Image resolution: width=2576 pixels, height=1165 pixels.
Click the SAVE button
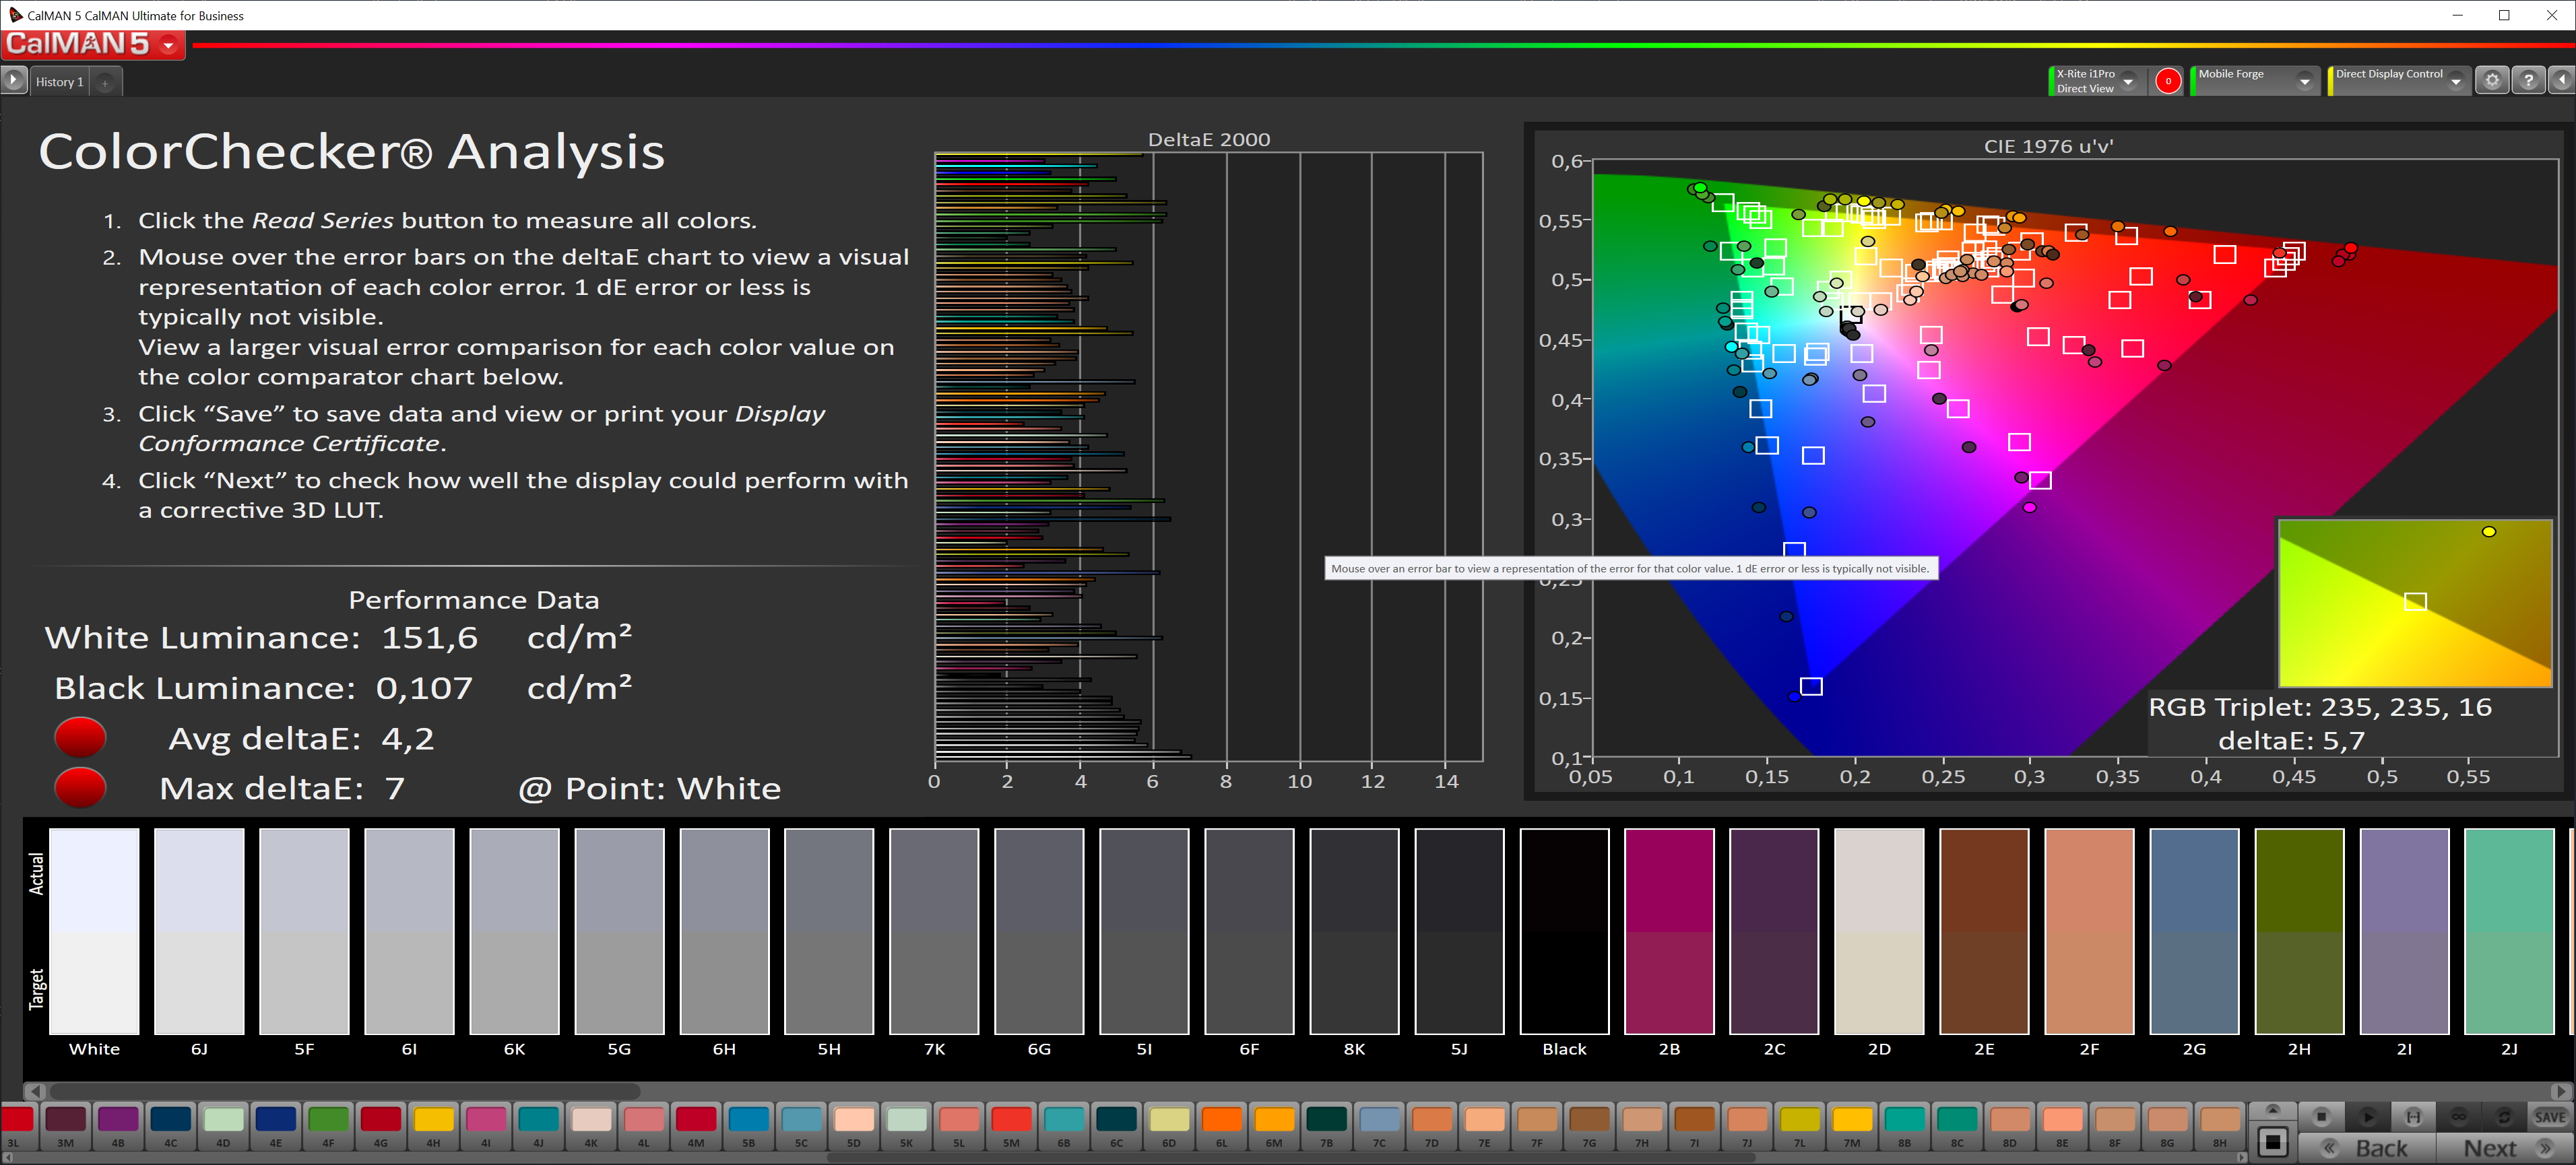click(2549, 1116)
